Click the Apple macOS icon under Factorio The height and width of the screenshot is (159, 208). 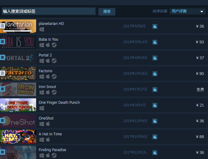click(x=48, y=76)
